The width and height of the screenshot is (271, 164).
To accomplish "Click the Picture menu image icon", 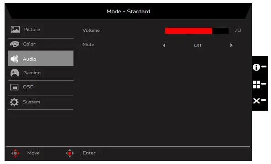I will [x=15, y=30].
